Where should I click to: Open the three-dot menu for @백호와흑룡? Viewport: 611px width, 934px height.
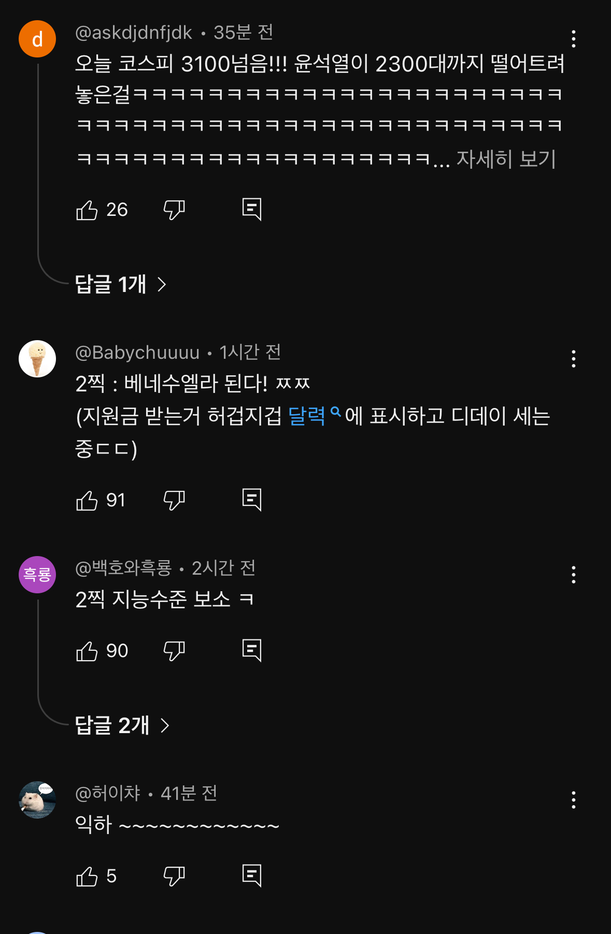[573, 575]
